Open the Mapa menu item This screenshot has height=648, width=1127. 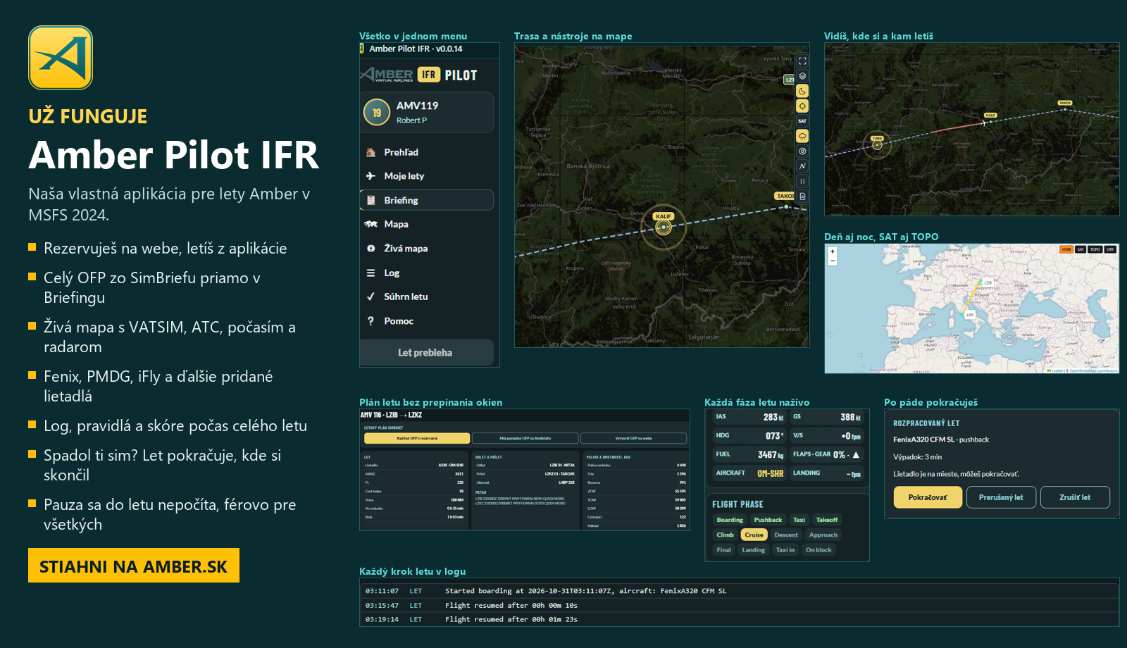pyautogui.click(x=426, y=224)
